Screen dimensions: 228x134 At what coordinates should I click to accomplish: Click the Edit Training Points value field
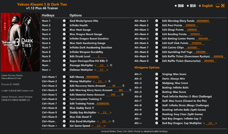(x=103, y=103)
